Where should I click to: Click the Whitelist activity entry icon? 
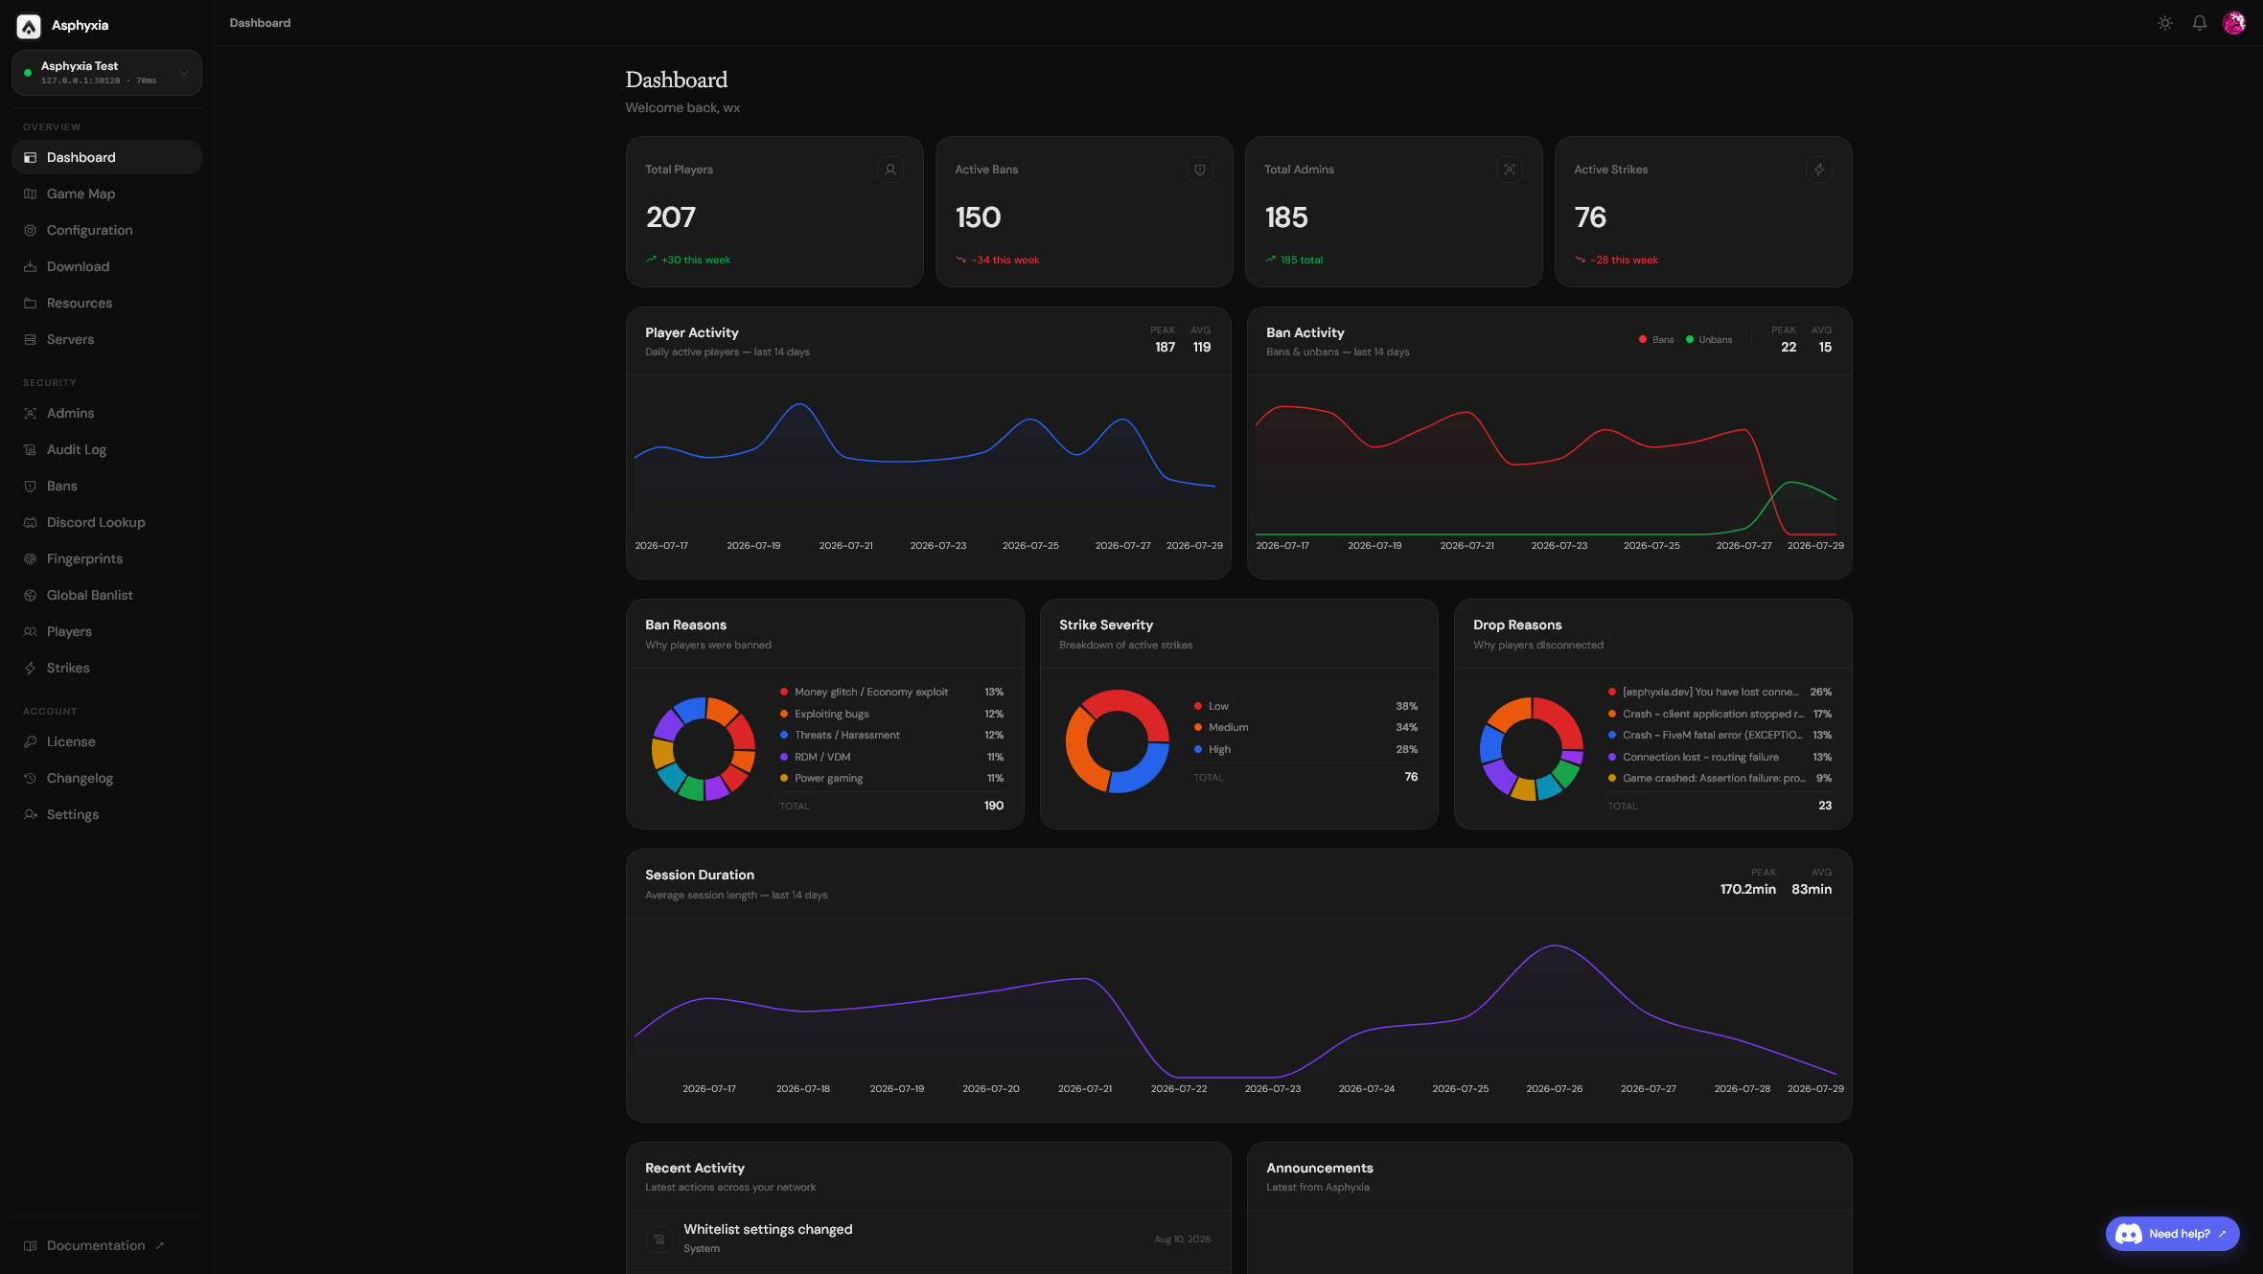click(658, 1239)
